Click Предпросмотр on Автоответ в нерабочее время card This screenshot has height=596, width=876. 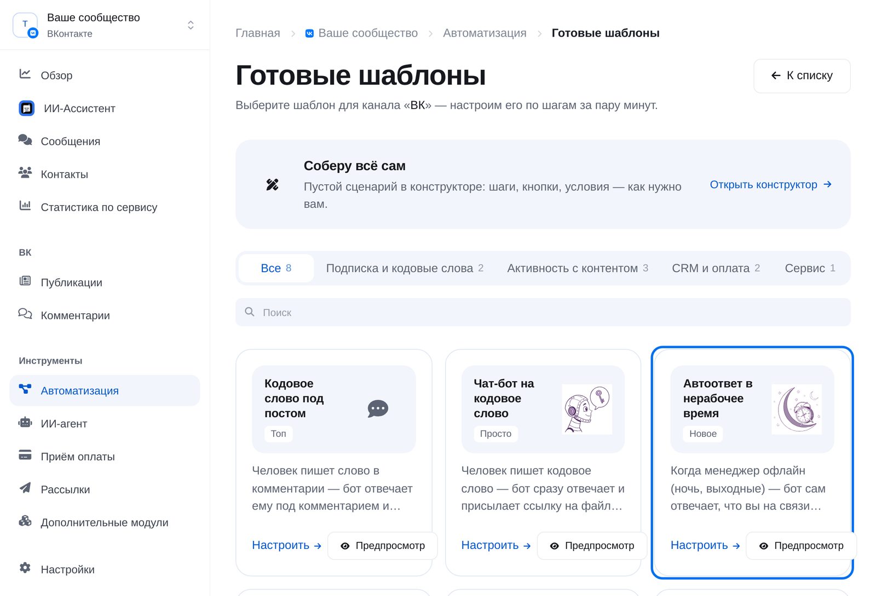point(802,546)
